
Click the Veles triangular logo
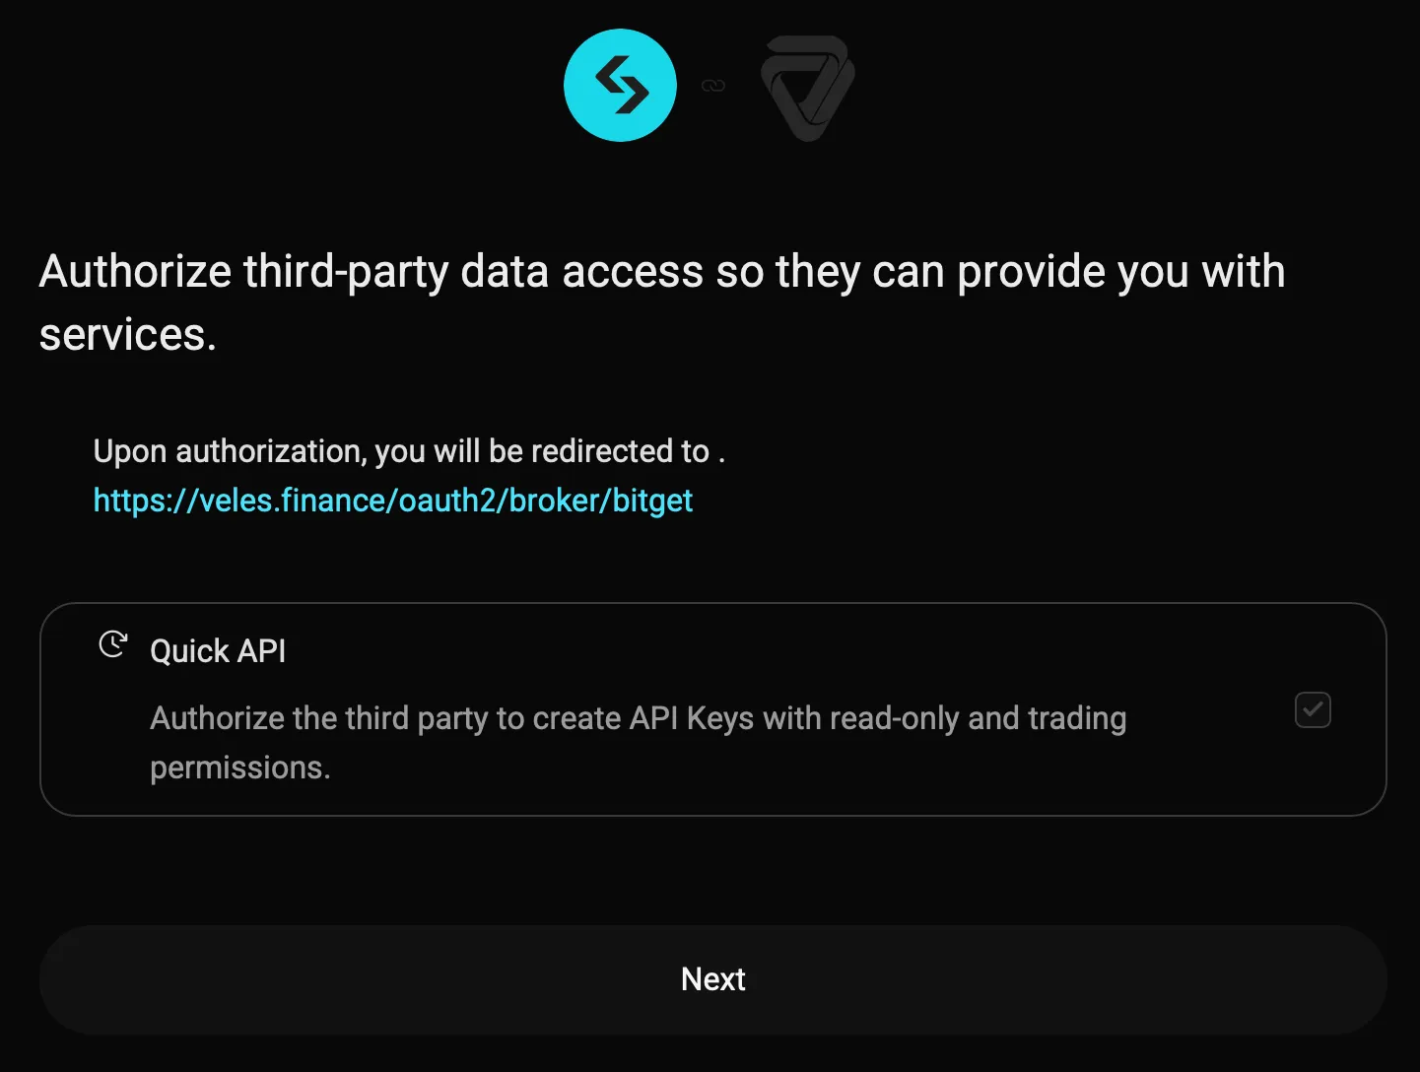point(808,87)
